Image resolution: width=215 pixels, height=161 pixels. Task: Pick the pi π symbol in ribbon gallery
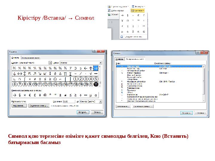[x=138, y=32]
